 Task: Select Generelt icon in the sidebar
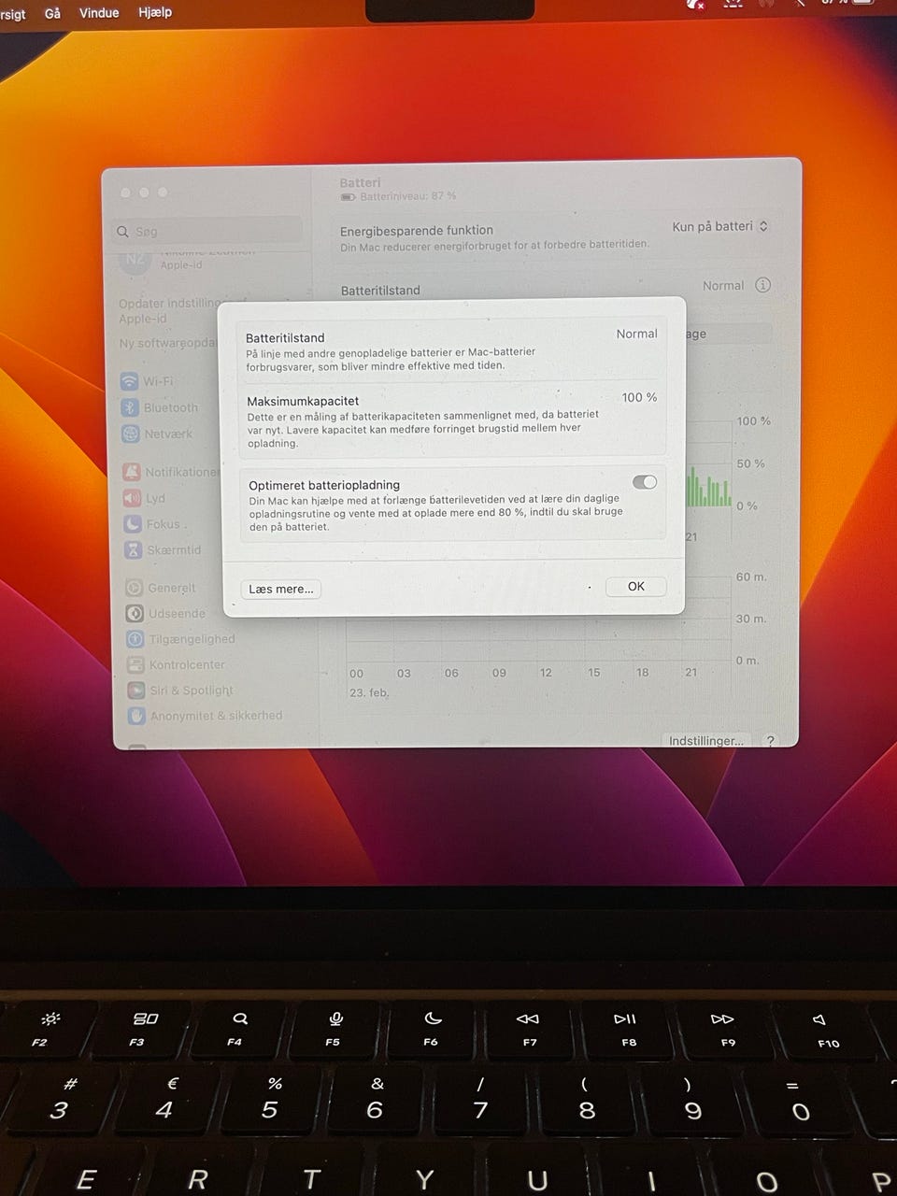[134, 588]
